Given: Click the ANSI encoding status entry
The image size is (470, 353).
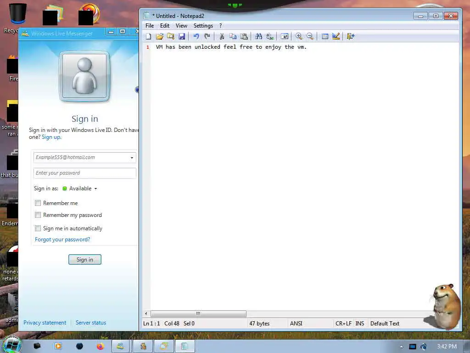Looking at the screenshot, I should [x=296, y=324].
